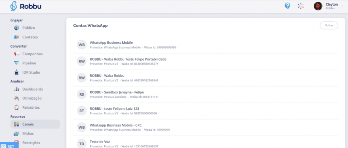Click the Robbu logo in header
Screen dimensions: 348x148
coord(26,6)
